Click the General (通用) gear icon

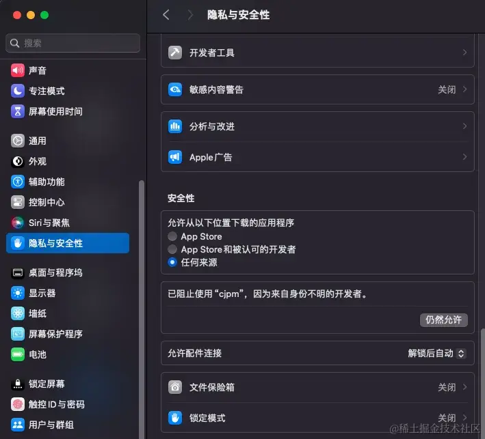(x=18, y=141)
